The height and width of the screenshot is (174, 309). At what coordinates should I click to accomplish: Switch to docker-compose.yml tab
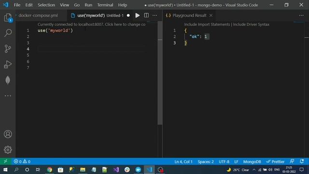[38, 15]
